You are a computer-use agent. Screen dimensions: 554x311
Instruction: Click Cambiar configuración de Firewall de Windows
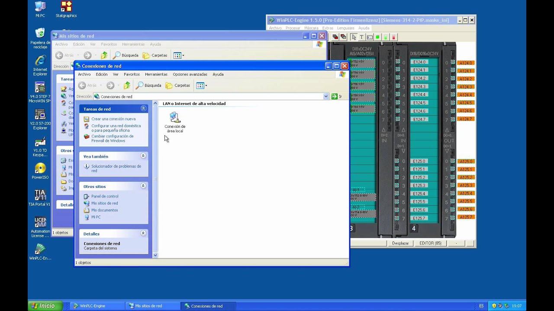click(x=113, y=138)
